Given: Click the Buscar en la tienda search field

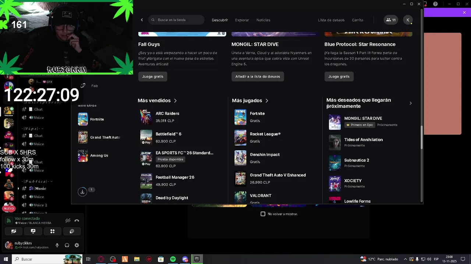Looking at the screenshot, I should [176, 20].
